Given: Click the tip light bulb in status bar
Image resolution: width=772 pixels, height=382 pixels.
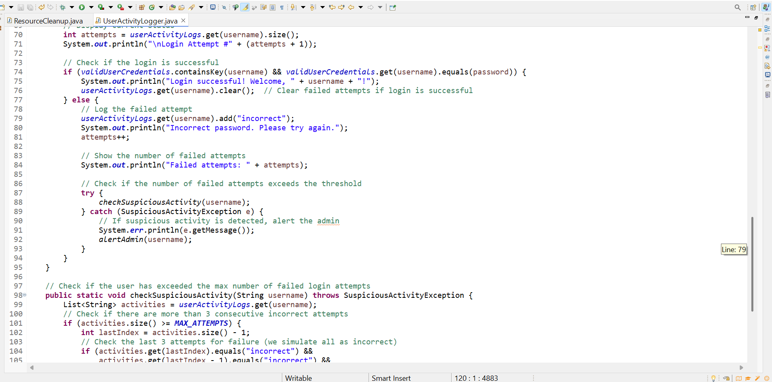Looking at the screenshot, I should (713, 378).
